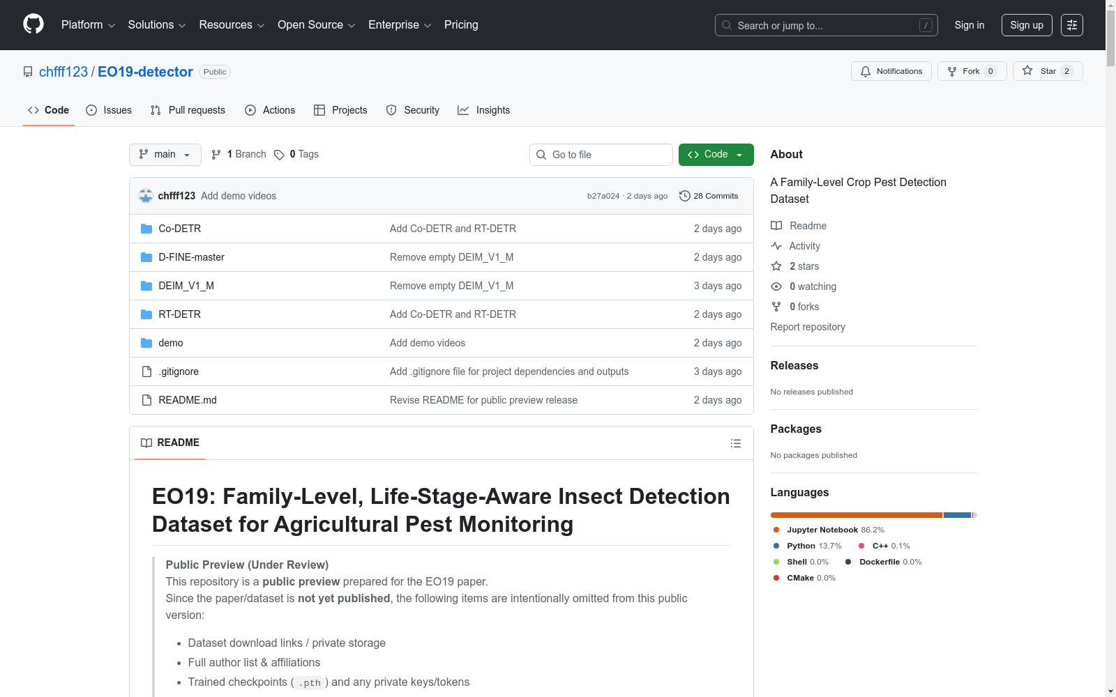This screenshot has width=1116, height=697.
Task: Click the Sign in link
Action: tap(970, 25)
